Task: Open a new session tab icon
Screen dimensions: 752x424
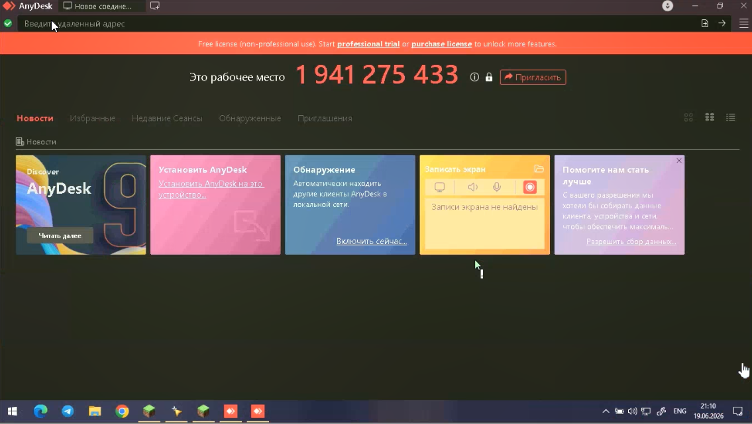Action: [155, 6]
